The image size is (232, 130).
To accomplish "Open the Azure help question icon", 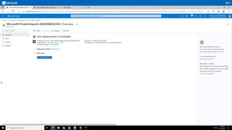I will (200, 16).
